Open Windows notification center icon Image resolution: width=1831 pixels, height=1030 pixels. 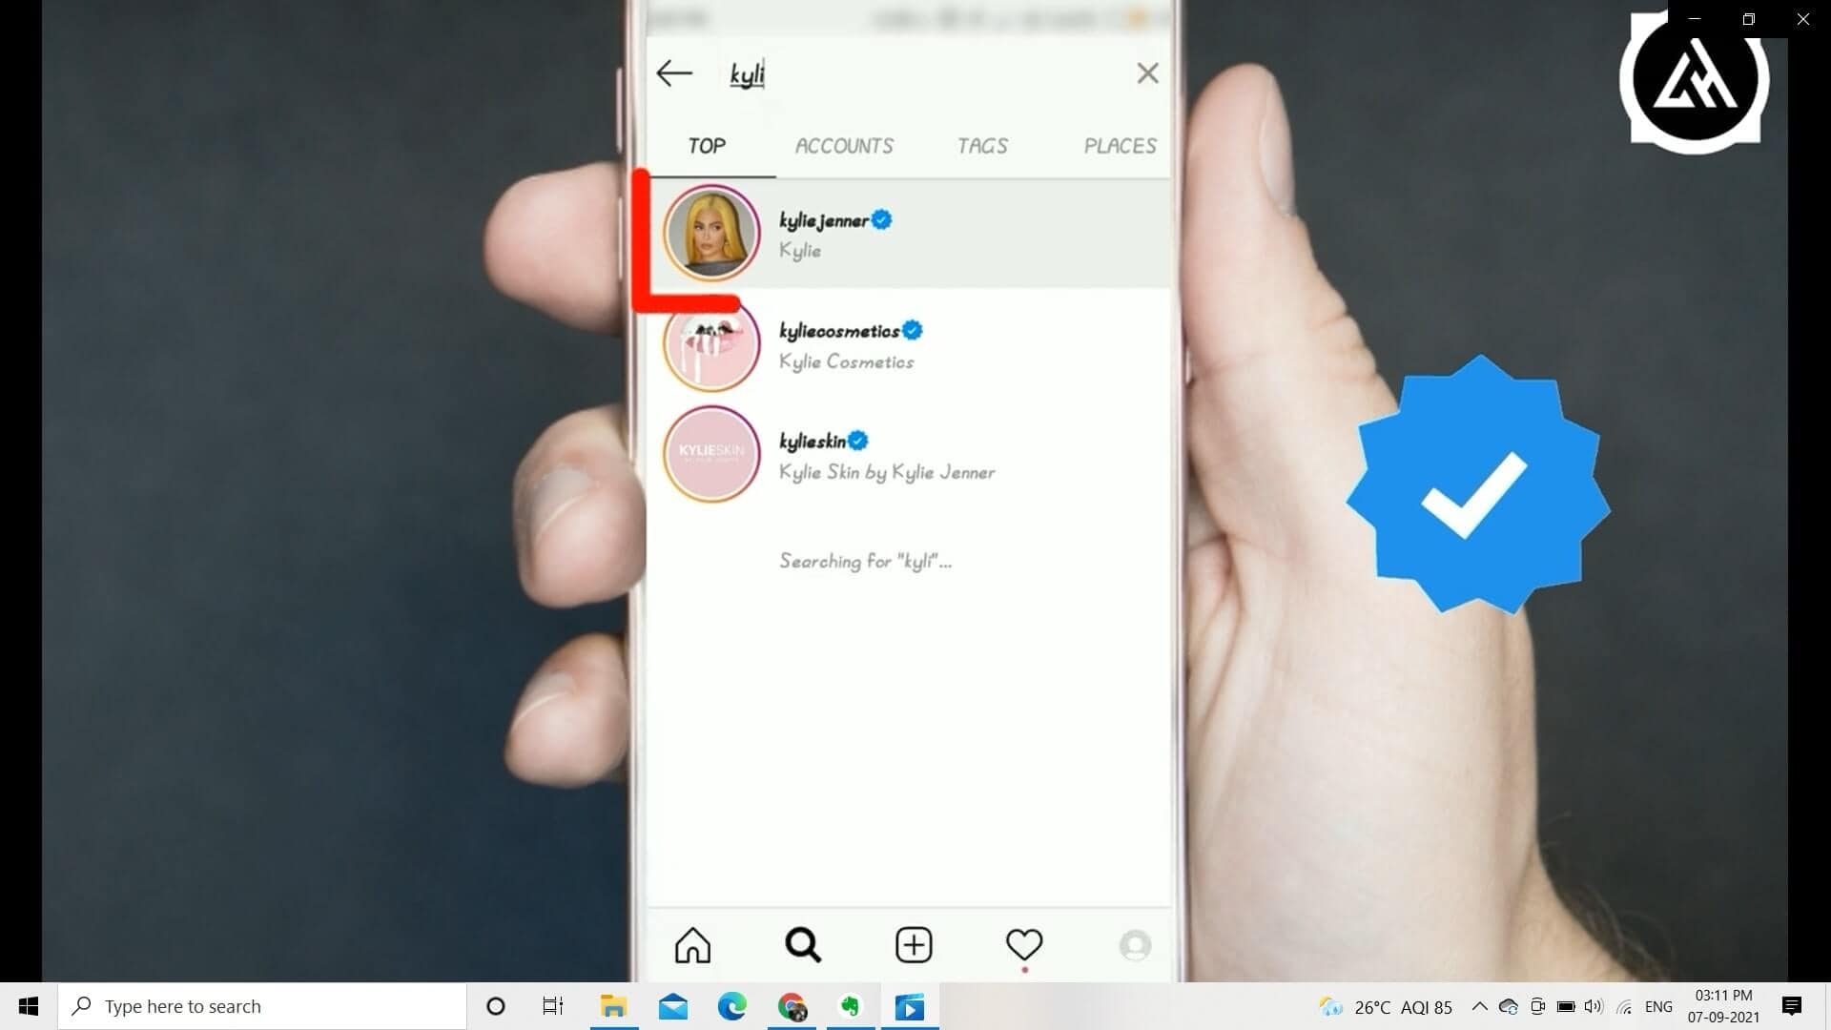coord(1792,1006)
